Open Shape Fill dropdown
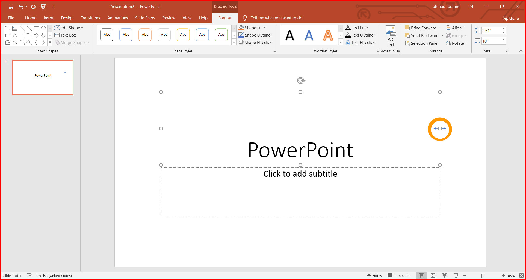526x280 pixels. (252, 28)
